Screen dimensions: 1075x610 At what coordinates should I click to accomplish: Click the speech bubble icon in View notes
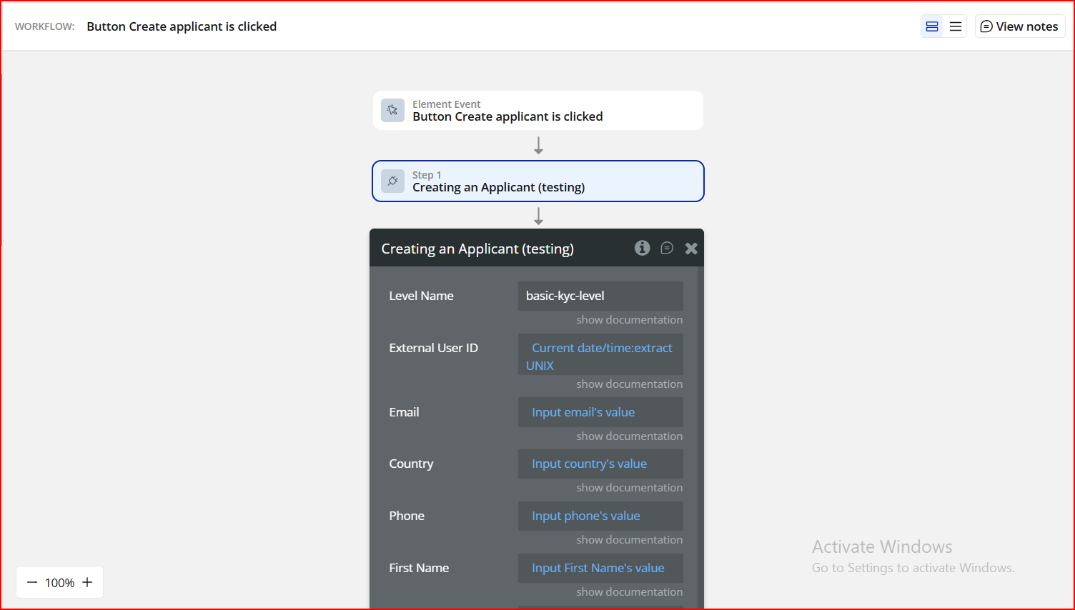pyautogui.click(x=986, y=26)
